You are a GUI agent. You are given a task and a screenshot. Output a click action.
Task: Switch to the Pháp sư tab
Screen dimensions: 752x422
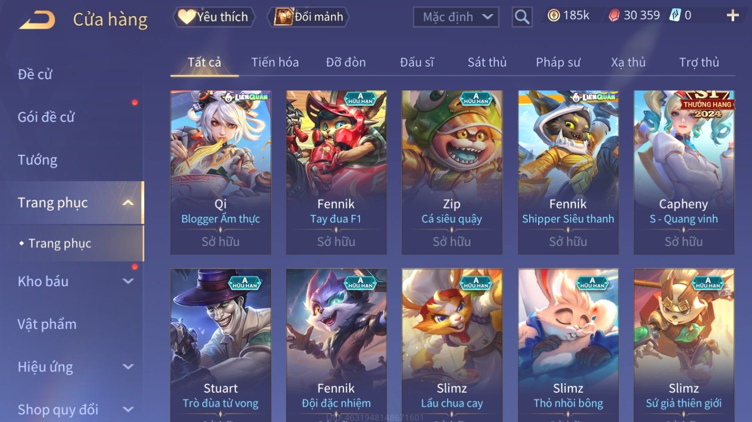point(558,62)
